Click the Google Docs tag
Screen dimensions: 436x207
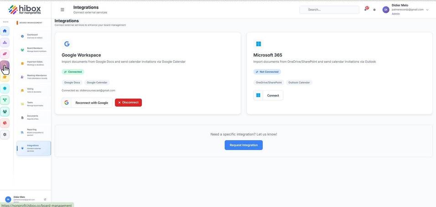(x=72, y=82)
